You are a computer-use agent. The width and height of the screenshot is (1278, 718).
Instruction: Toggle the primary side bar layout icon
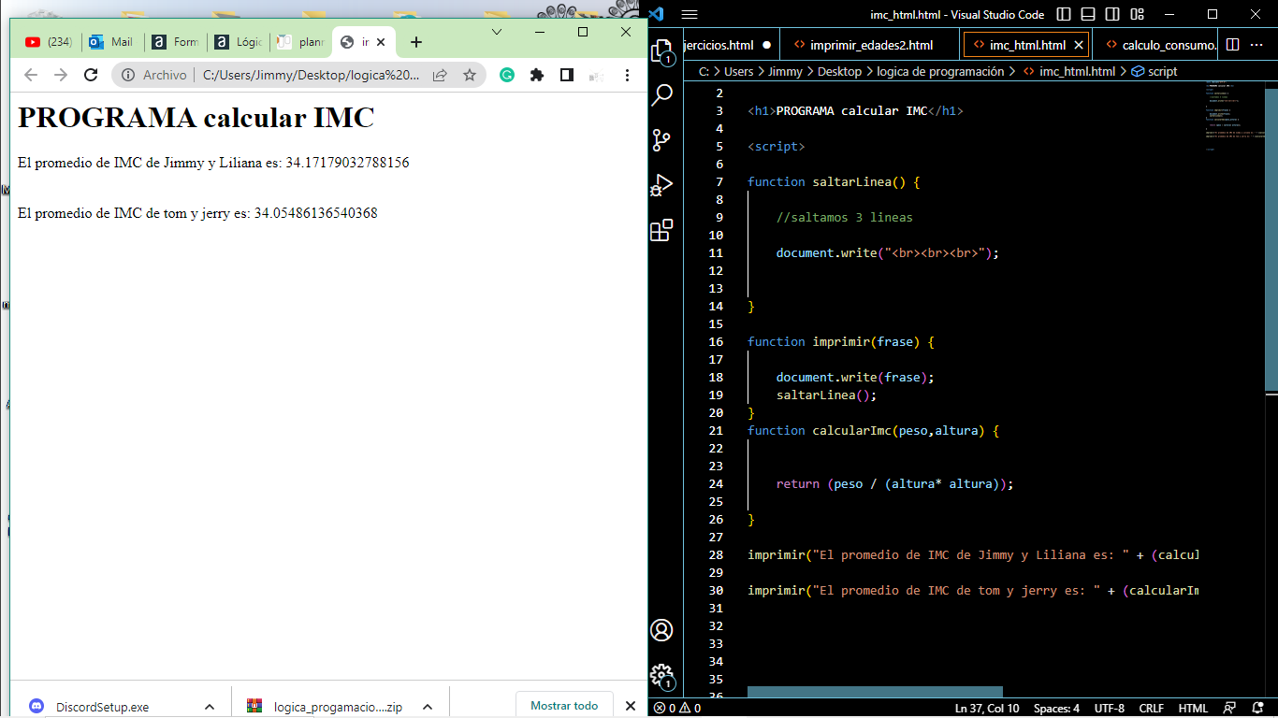(1064, 14)
